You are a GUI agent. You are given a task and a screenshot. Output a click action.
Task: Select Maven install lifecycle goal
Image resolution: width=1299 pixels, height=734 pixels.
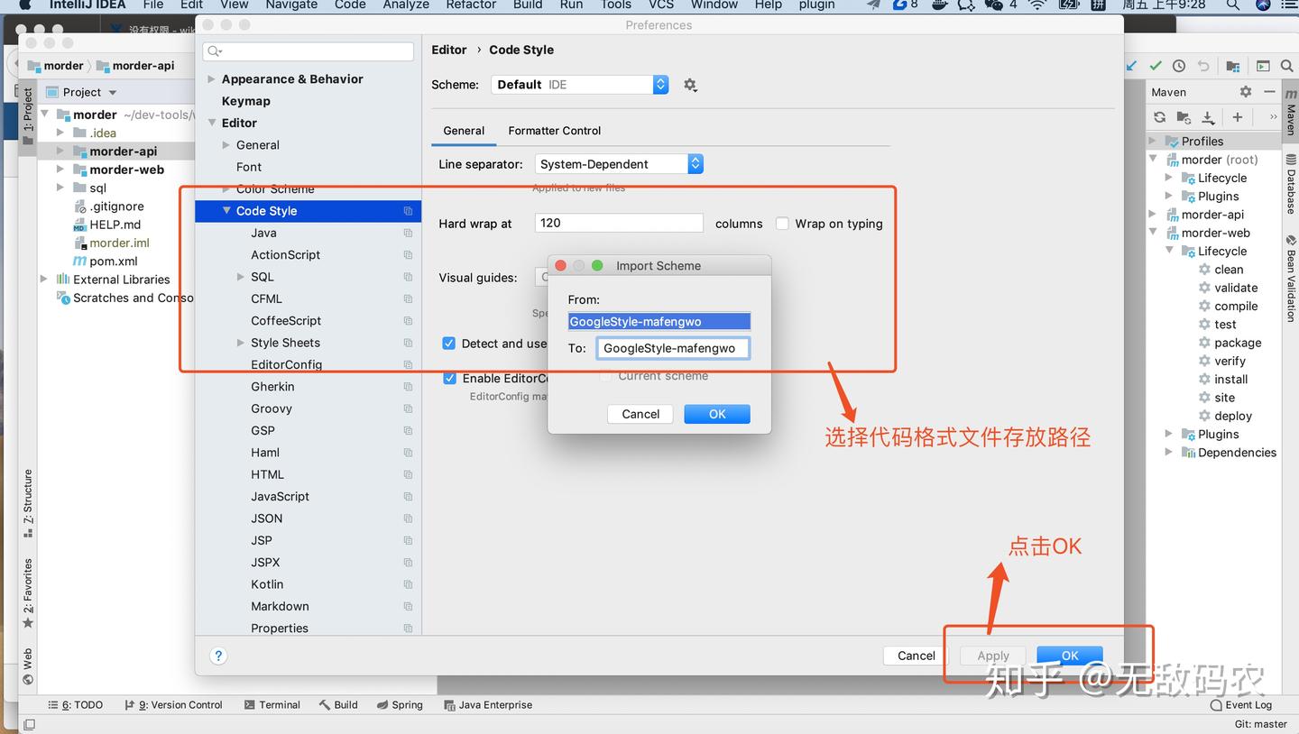pos(1230,380)
